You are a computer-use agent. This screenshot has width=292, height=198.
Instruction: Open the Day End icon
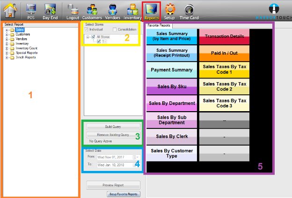tap(50, 9)
